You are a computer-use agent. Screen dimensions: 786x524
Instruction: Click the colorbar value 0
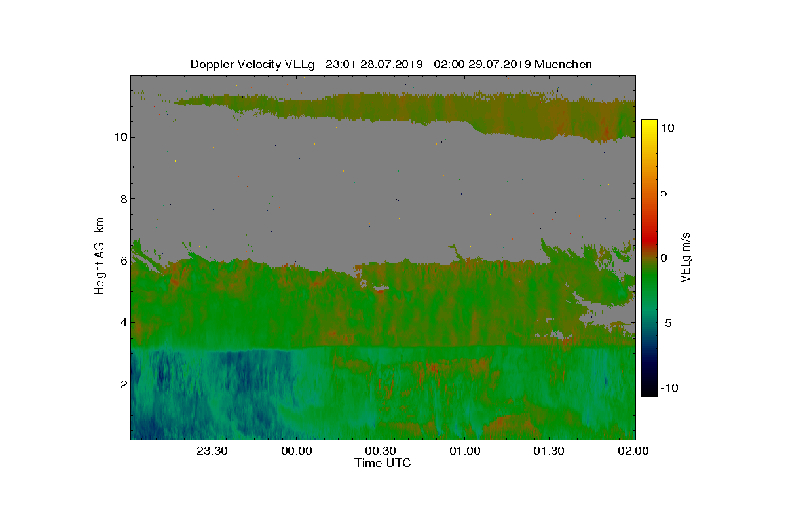664,258
